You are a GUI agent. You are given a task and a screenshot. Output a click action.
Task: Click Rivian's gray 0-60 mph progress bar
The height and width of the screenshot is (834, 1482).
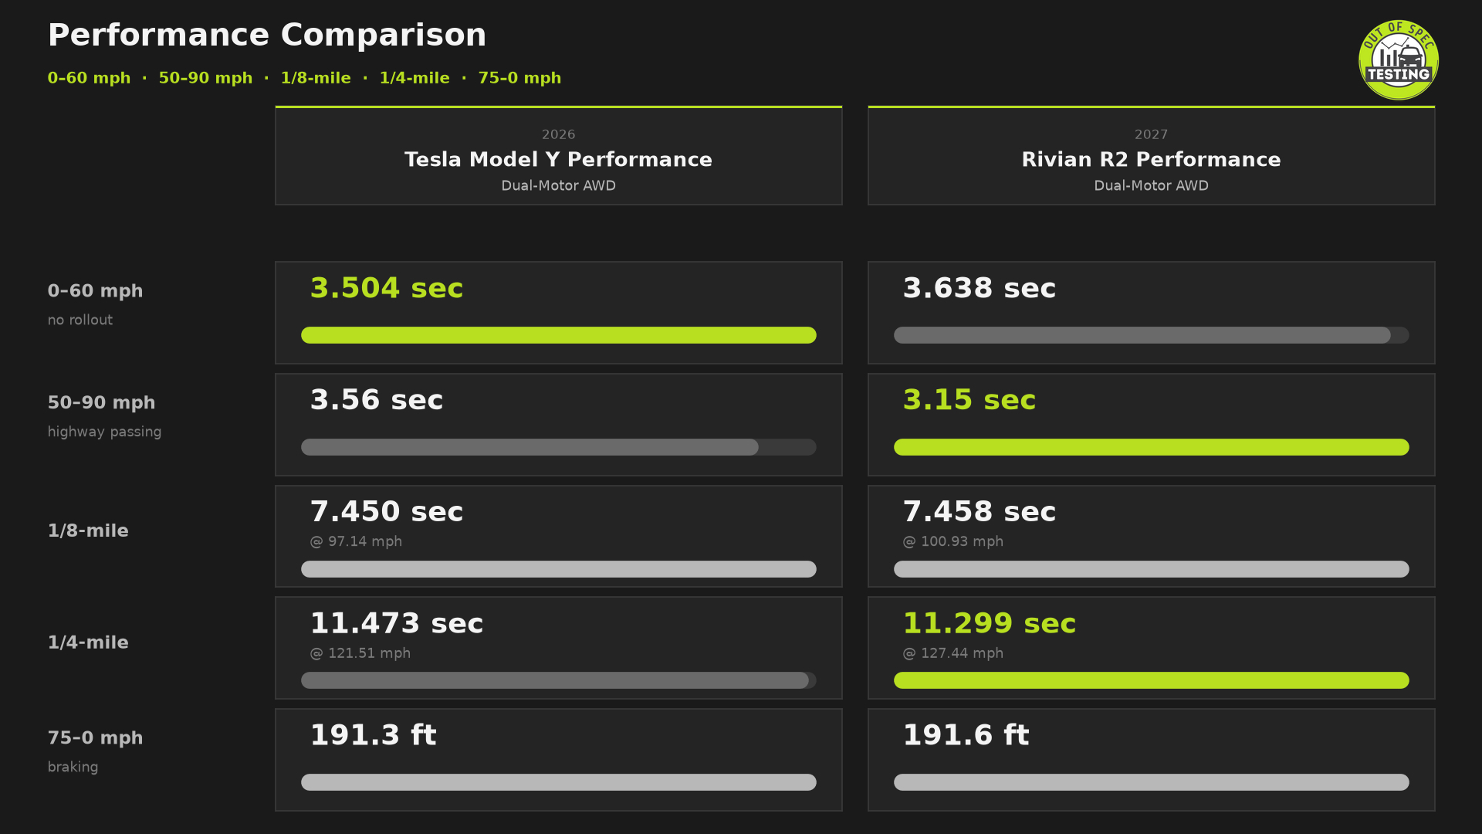pos(1142,335)
